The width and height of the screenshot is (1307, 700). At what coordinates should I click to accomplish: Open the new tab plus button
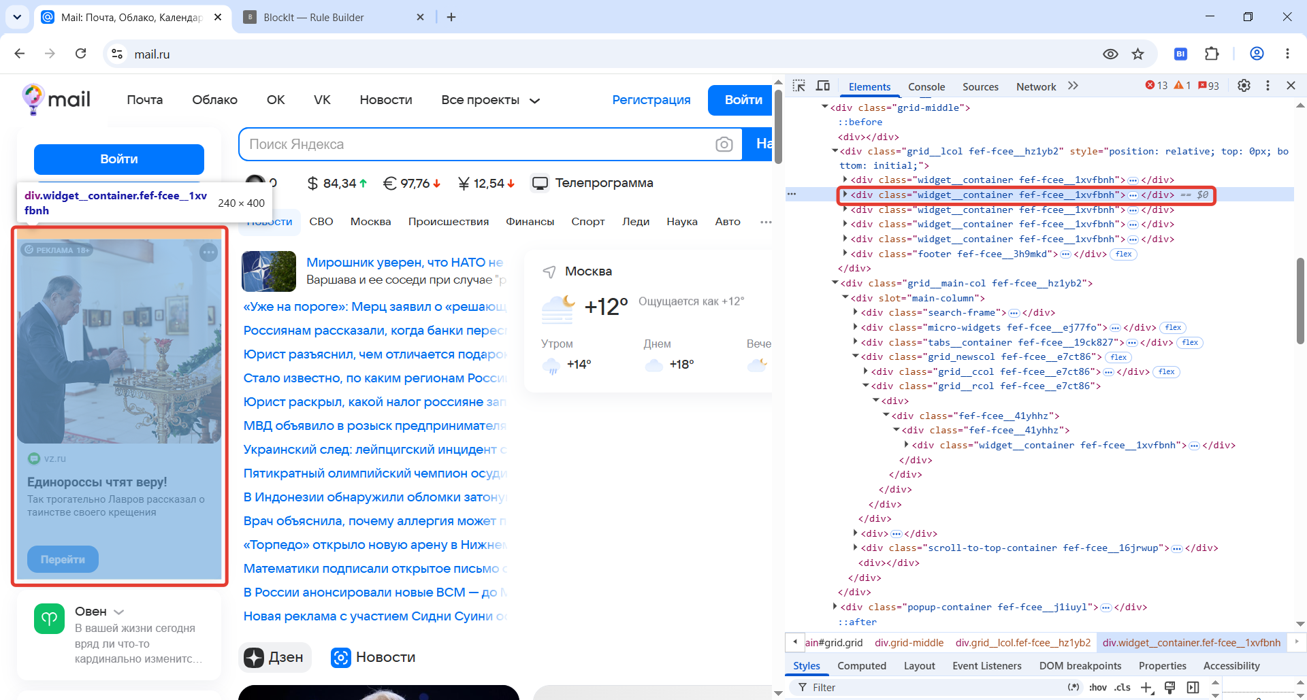tap(451, 17)
